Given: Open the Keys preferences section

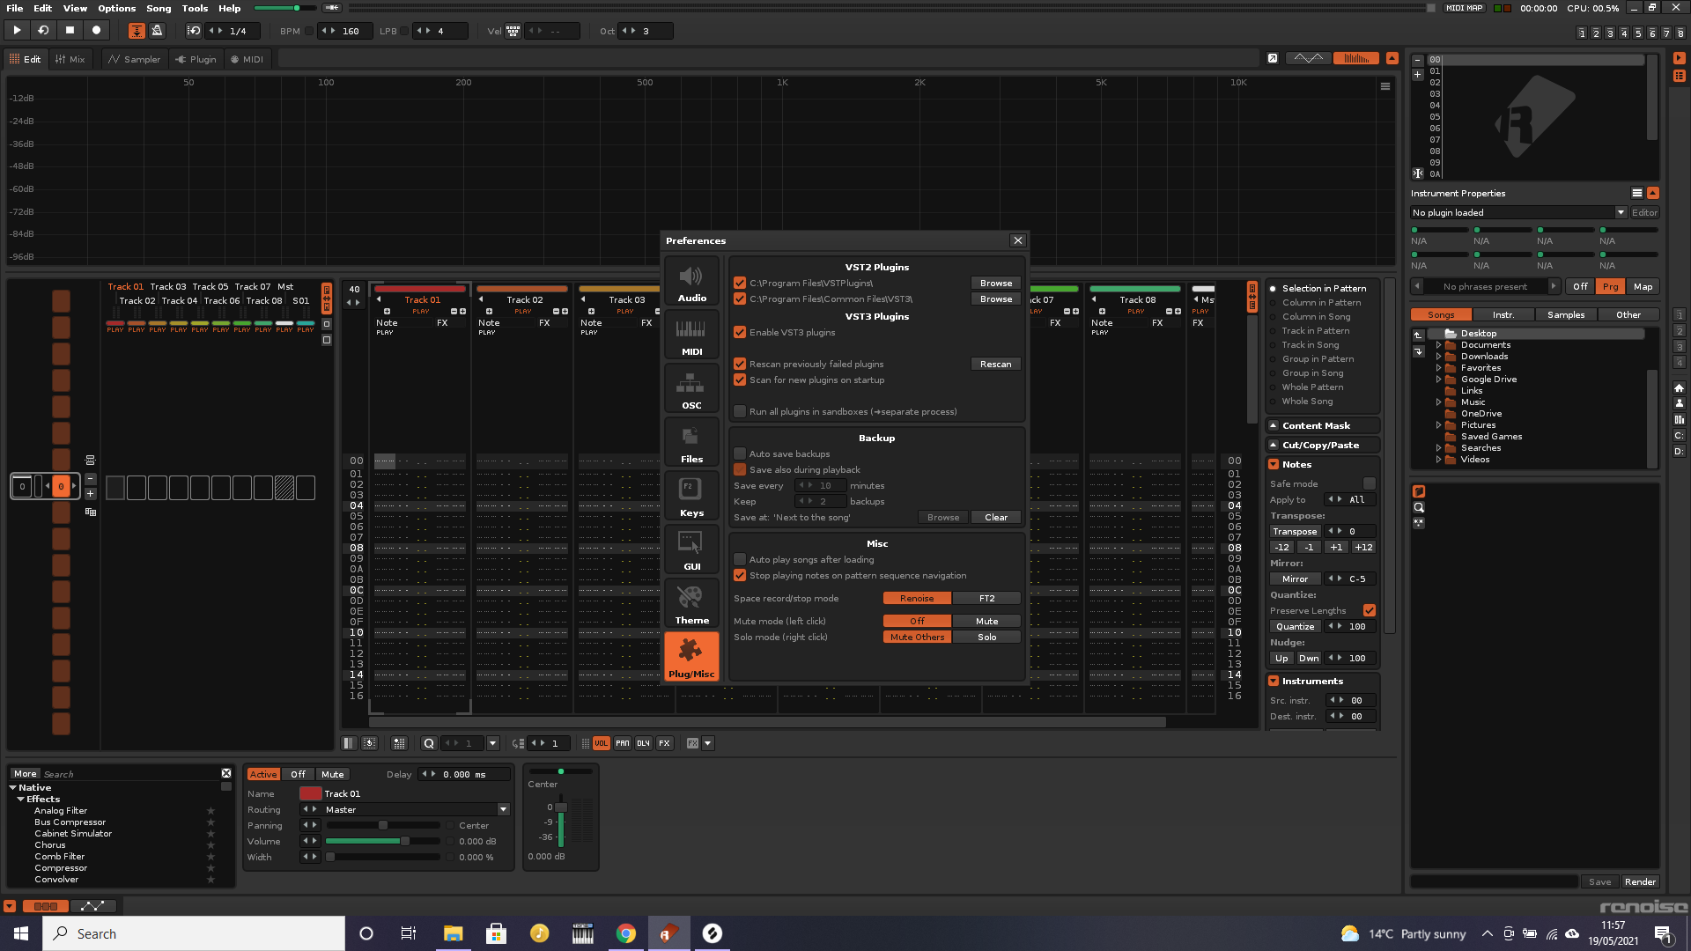Looking at the screenshot, I should pyautogui.click(x=691, y=497).
